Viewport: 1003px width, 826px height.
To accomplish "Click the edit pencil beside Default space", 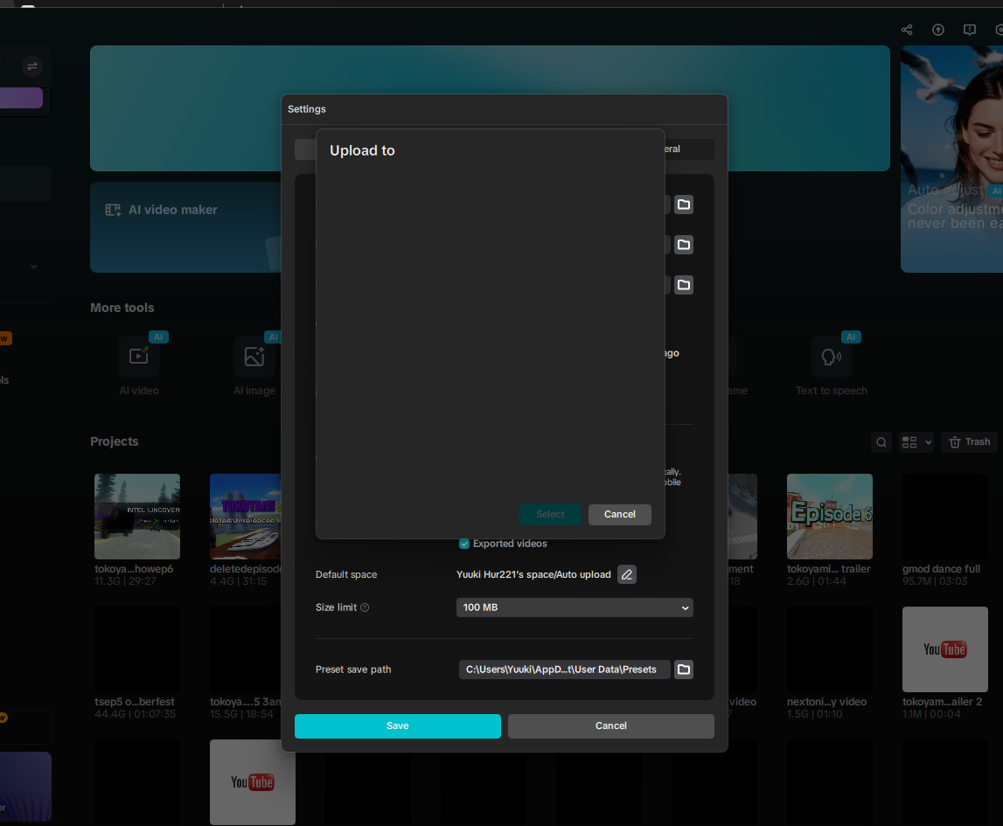I will click(627, 574).
